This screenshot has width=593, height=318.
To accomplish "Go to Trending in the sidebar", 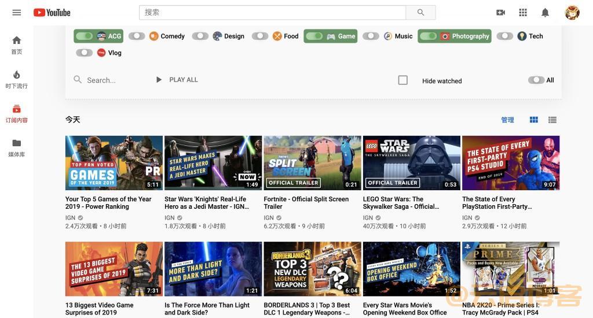I will point(16,79).
